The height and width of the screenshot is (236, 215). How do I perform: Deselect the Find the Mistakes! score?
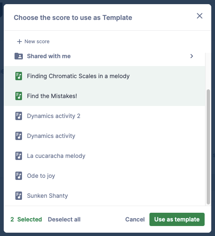click(x=105, y=96)
